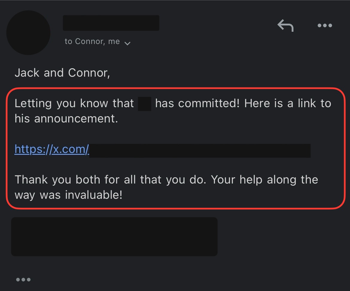Image resolution: width=350 pixels, height=291 pixels.
Task: Click the greeting "Jack and Connor,"
Action: (x=62, y=73)
